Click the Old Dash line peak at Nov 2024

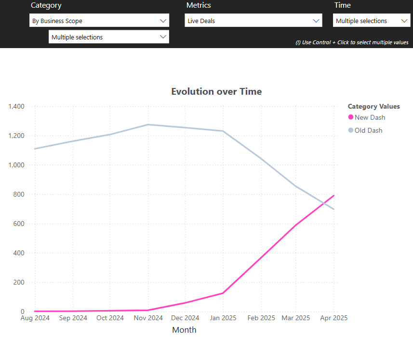pyautogui.click(x=148, y=125)
